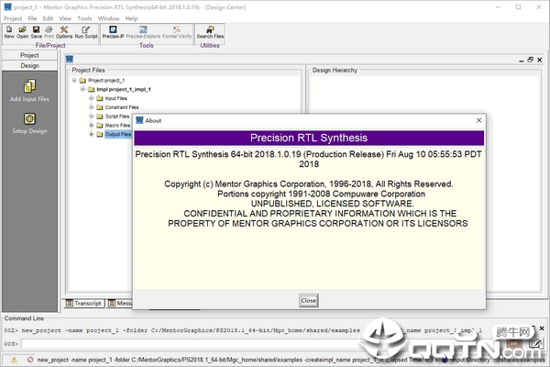This screenshot has height=367, width=550.
Task: Open the Project menu
Action: 13,18
